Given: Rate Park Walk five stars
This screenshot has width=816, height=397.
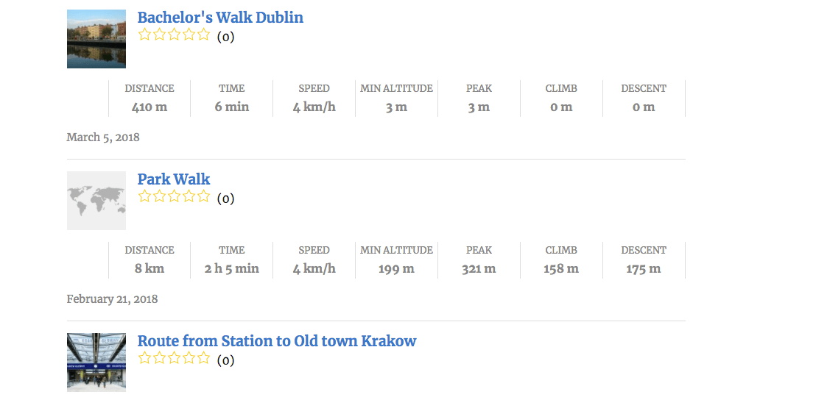Looking at the screenshot, I should point(204,196).
